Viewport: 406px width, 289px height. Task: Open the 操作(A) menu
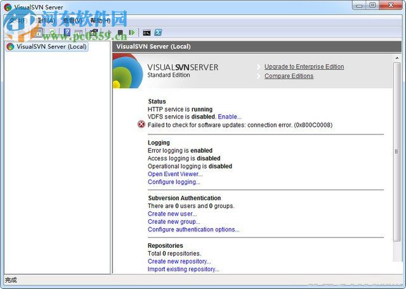pos(46,21)
